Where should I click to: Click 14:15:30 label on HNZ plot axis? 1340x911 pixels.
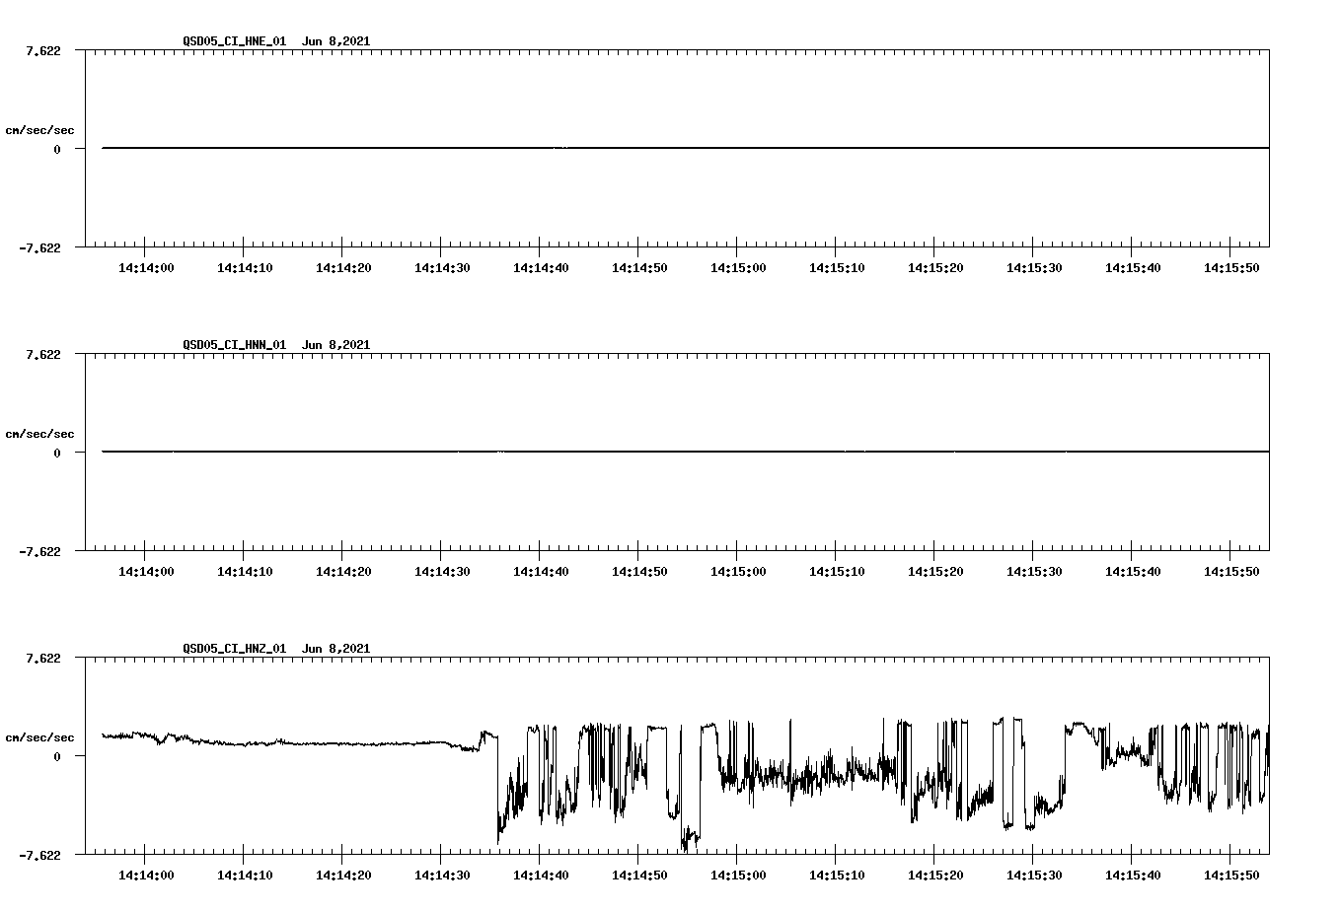(x=1034, y=876)
